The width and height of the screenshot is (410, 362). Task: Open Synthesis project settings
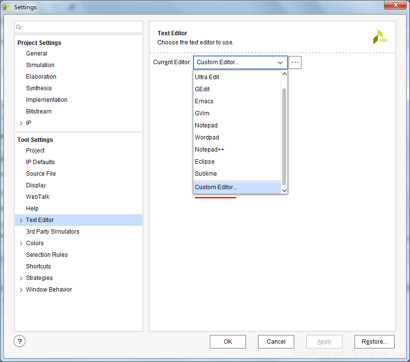(x=39, y=88)
